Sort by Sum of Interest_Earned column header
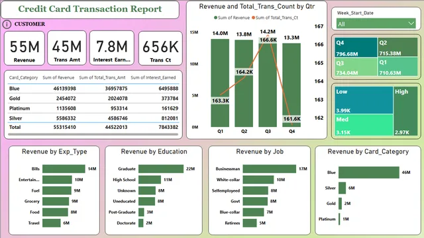424x238 pixels. [x=153, y=78]
